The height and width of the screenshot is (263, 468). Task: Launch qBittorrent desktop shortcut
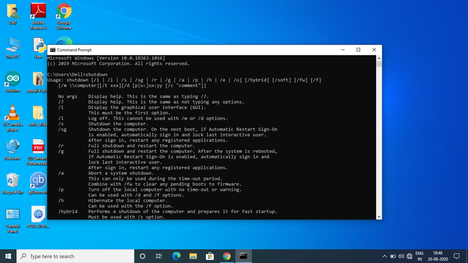pyautogui.click(x=38, y=184)
